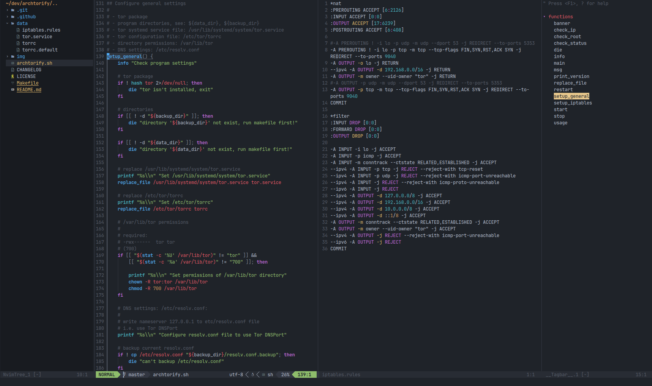The height and width of the screenshot is (386, 652).
Task: Jump to msg function in Tagbar
Action: 558,70
